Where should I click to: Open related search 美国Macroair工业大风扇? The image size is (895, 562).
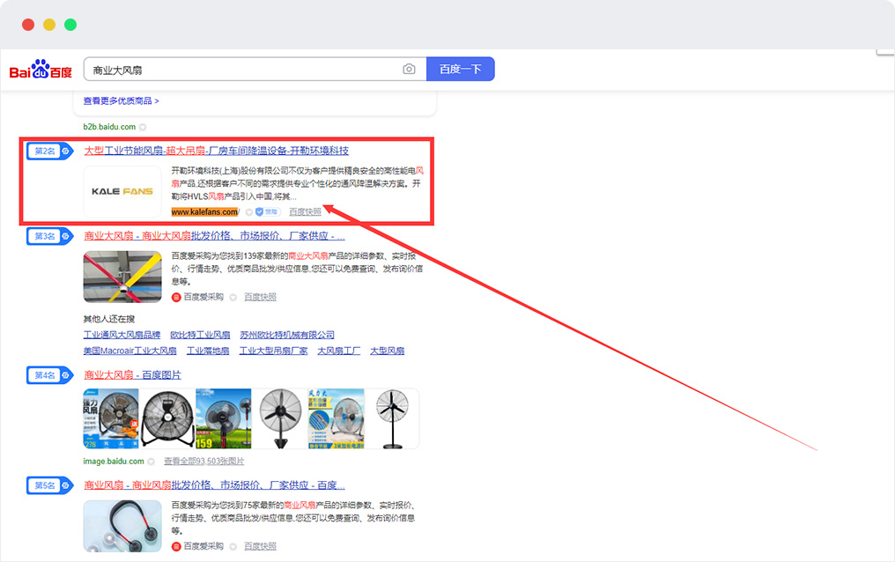(130, 351)
